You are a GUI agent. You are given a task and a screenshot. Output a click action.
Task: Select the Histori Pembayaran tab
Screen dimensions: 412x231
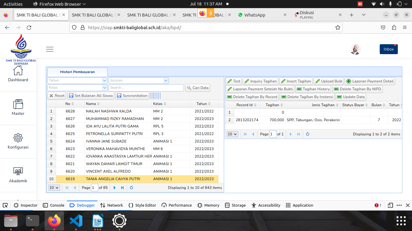(x=78, y=72)
